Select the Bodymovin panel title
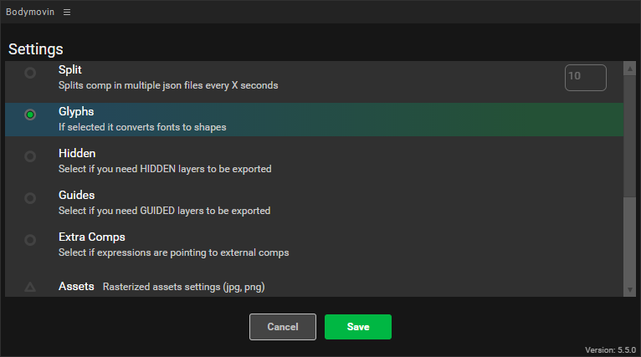This screenshot has height=357, width=641. 30,12
